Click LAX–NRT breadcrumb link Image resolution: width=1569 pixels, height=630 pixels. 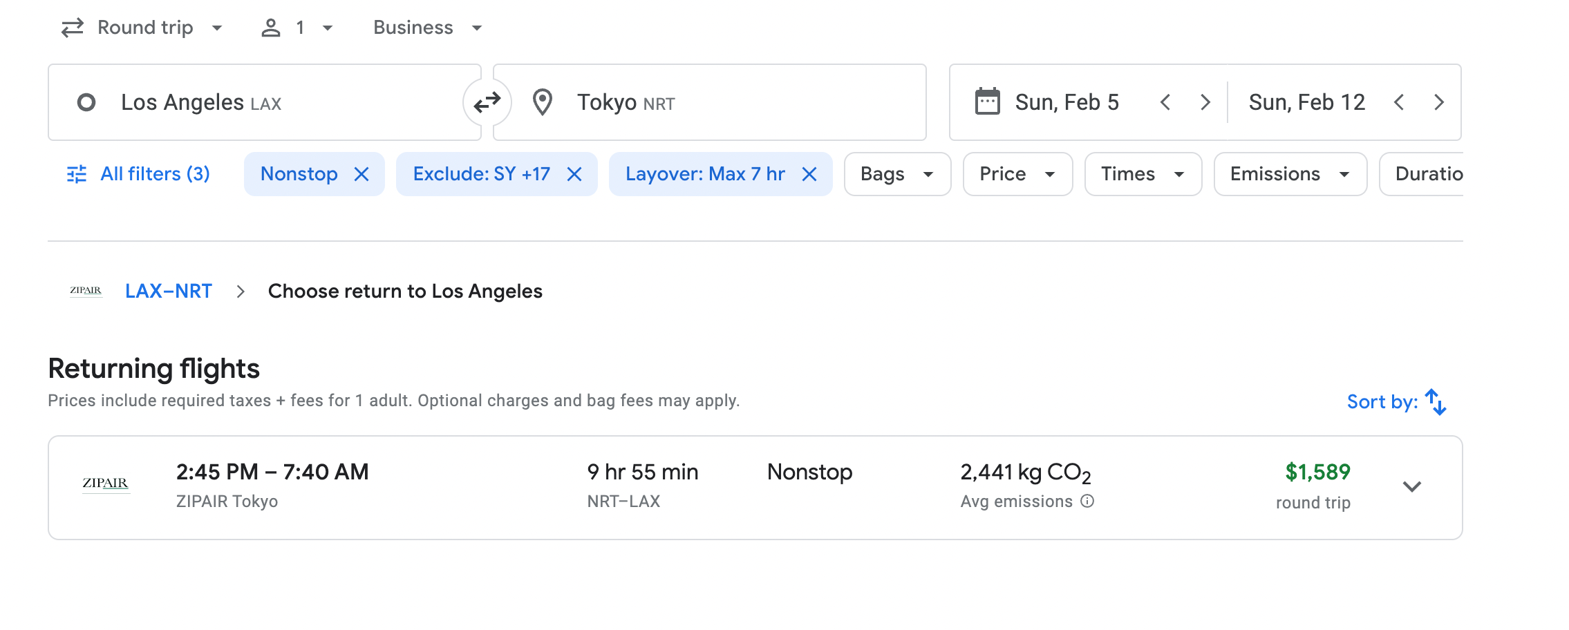click(x=169, y=291)
